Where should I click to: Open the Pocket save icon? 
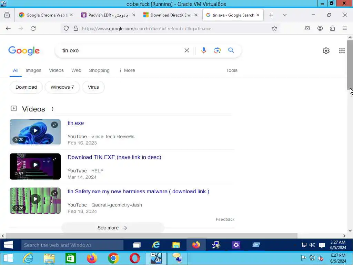tap(307, 28)
